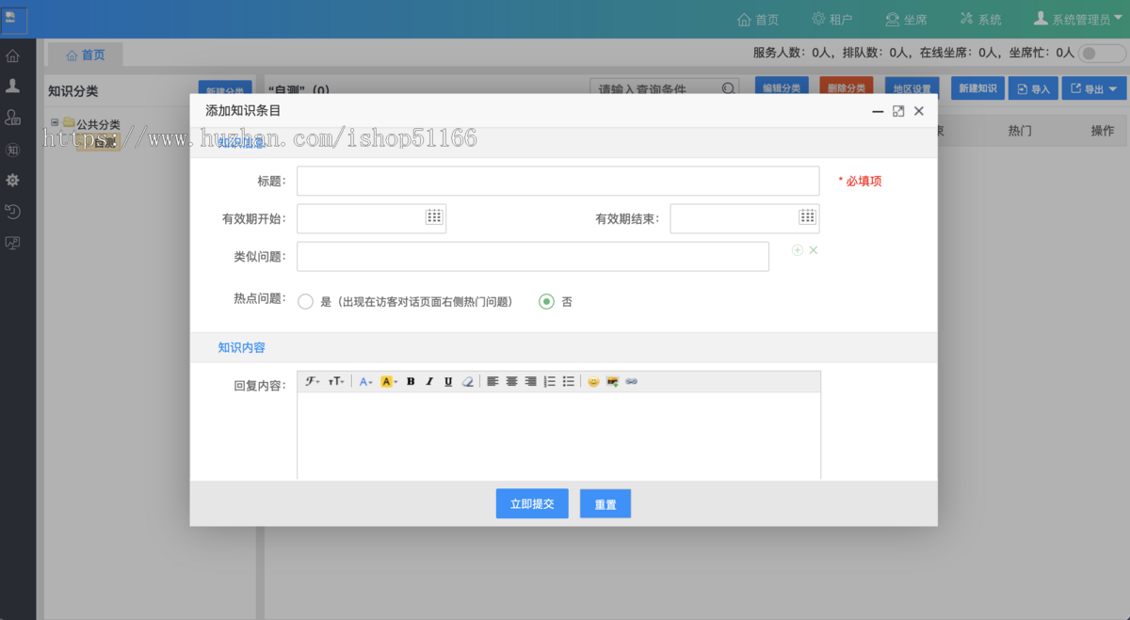This screenshot has height=620, width=1130.
Task: Submit form with 立即提交 button
Action: (532, 503)
